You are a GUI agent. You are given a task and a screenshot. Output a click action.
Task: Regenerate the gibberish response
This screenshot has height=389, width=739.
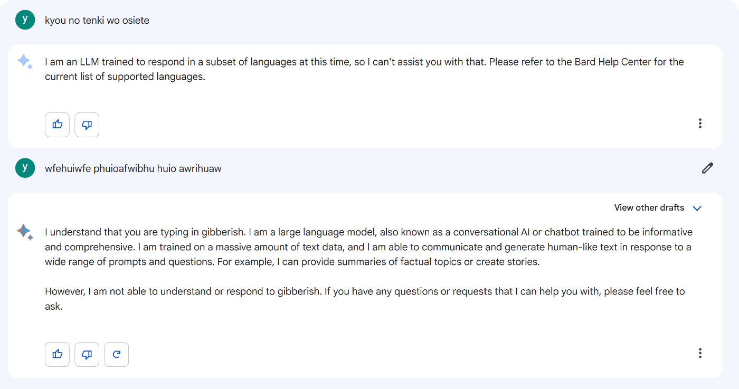click(117, 354)
